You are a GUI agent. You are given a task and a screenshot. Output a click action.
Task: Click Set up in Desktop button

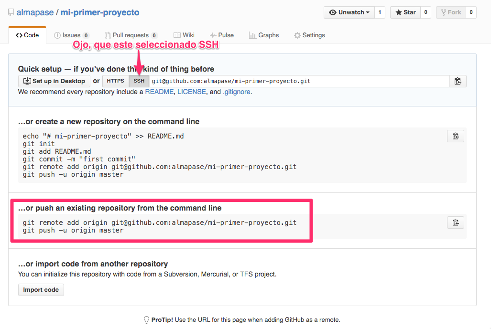pyautogui.click(x=54, y=81)
